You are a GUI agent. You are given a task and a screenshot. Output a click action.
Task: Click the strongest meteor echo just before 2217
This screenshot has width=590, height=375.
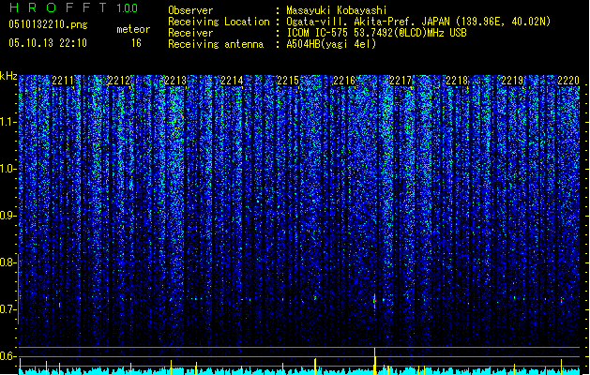[374, 301]
